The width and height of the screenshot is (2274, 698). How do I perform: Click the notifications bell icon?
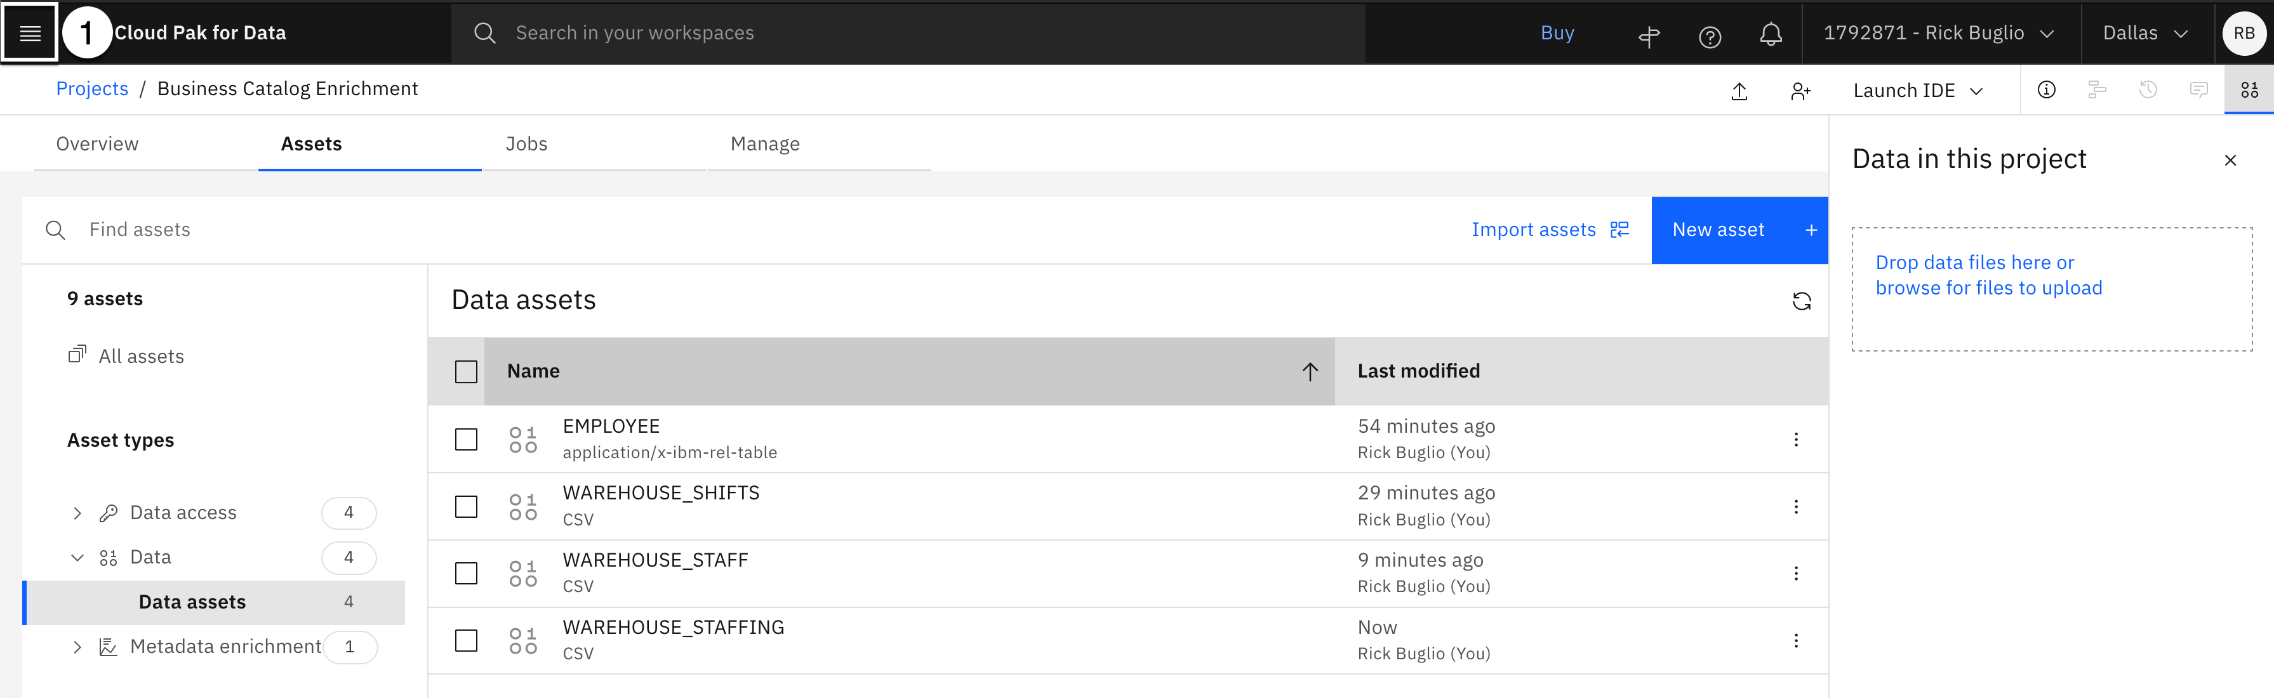point(1770,34)
